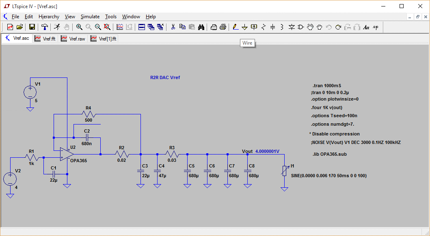Click the V1 voltage source symbol

pyautogui.click(x=30, y=92)
